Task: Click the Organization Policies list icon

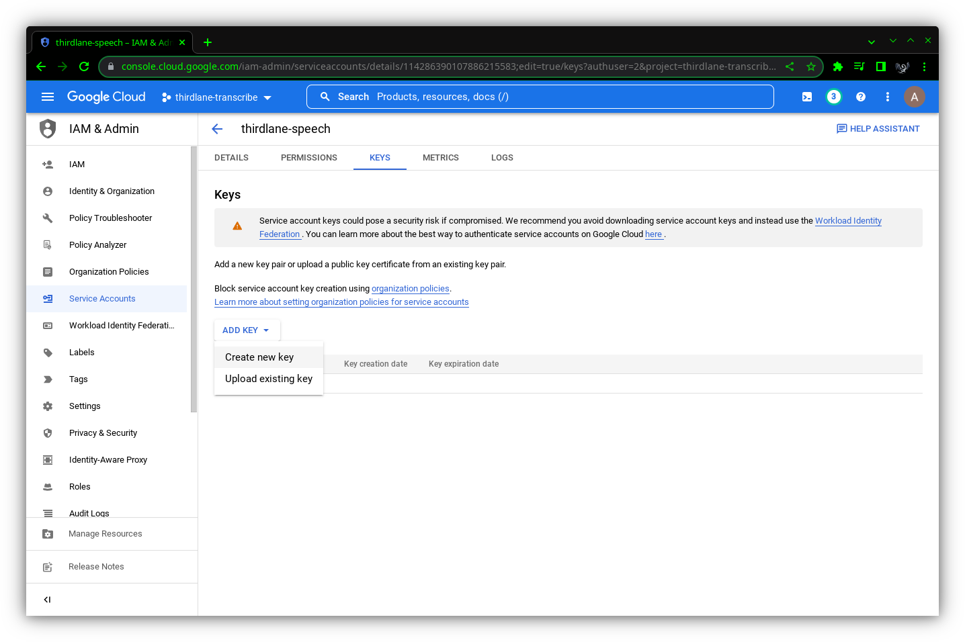Action: click(48, 272)
